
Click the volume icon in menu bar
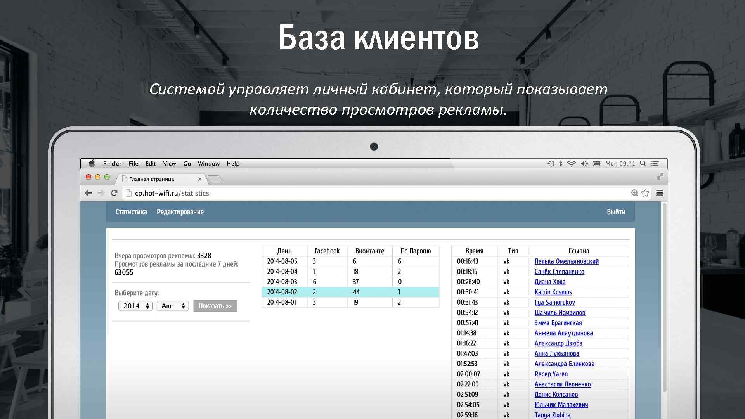click(584, 164)
